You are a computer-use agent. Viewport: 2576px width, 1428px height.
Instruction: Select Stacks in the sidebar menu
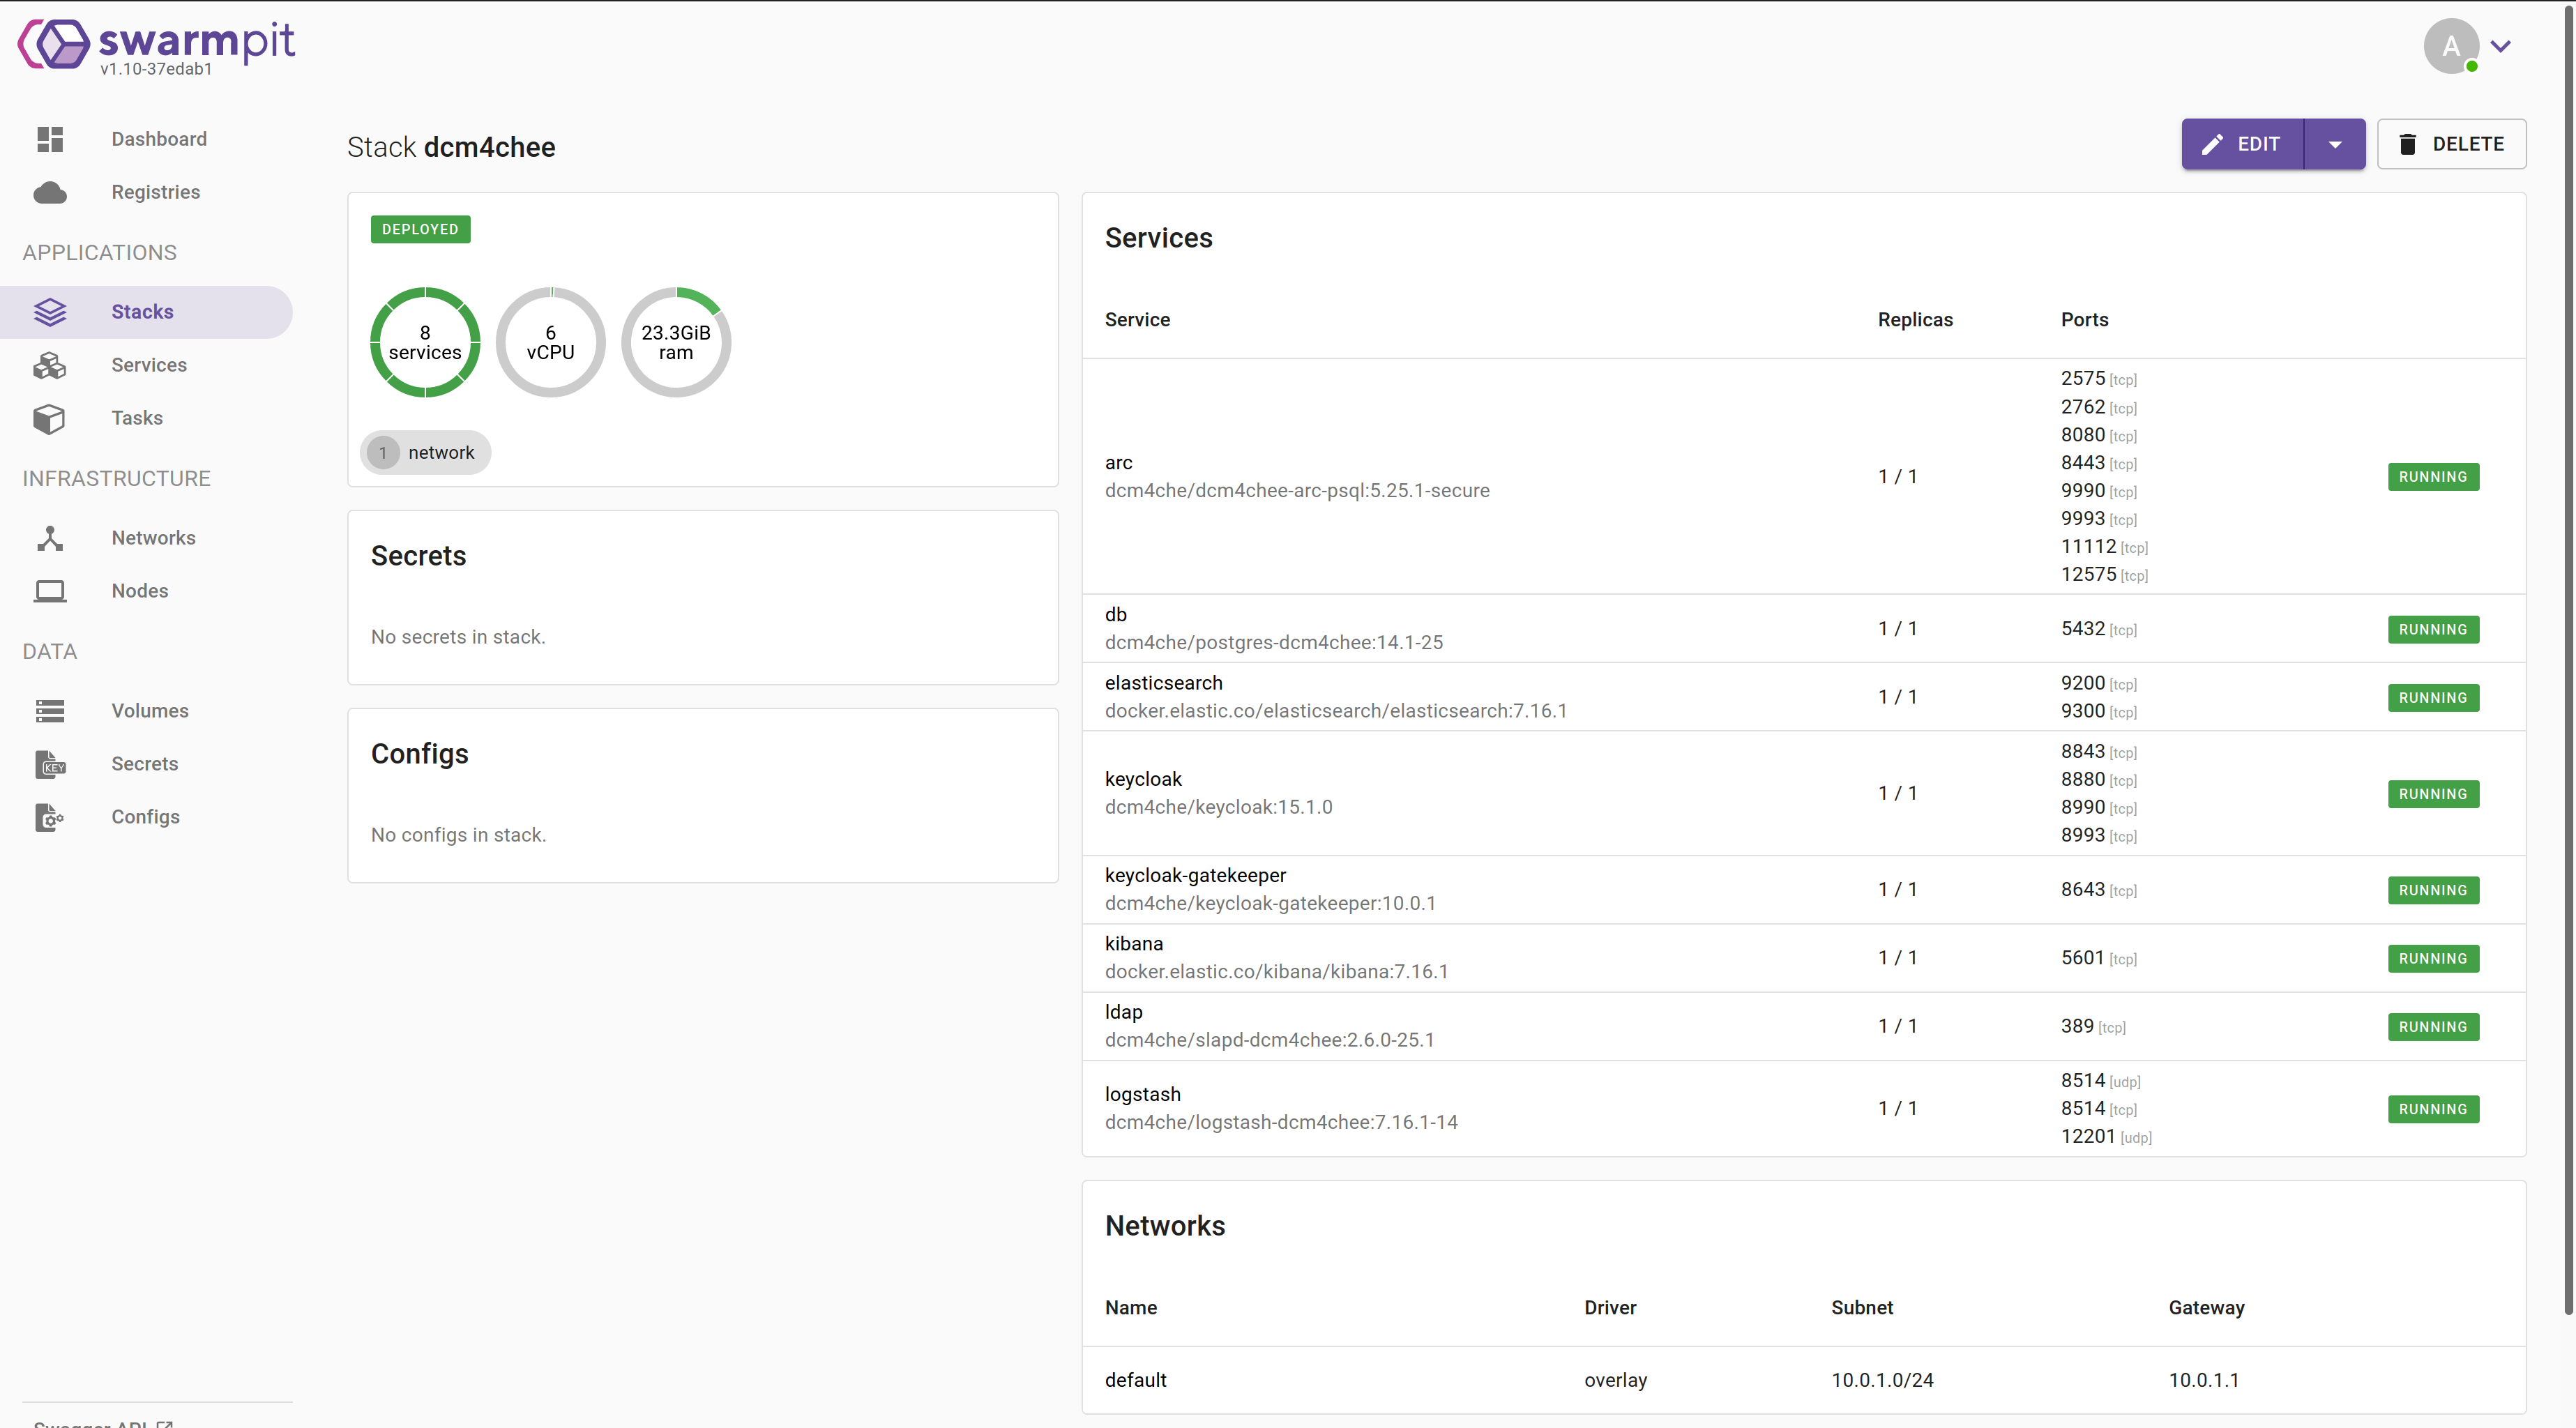click(142, 312)
